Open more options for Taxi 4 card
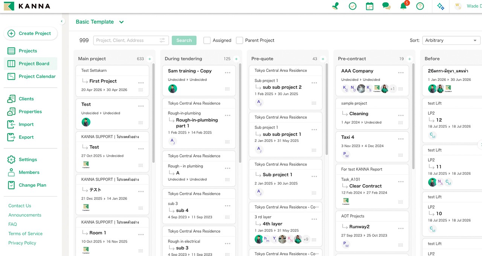 [x=401, y=139]
